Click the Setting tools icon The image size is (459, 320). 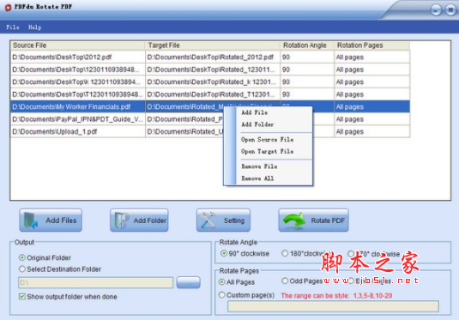[208, 220]
